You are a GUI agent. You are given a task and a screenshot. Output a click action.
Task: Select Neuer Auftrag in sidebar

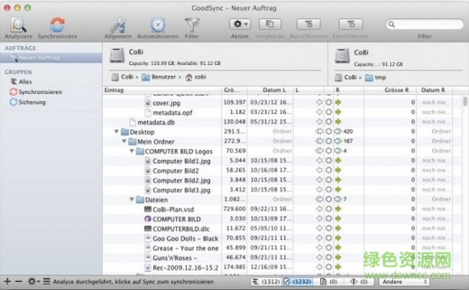[x=51, y=58]
